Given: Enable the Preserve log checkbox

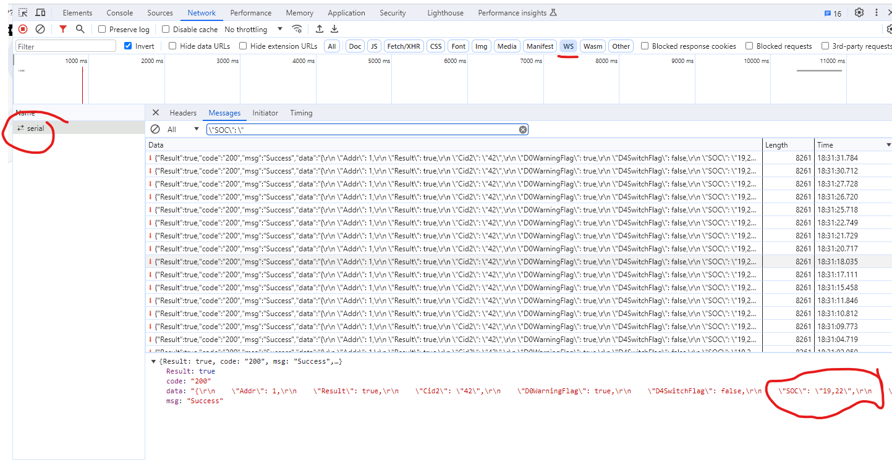Looking at the screenshot, I should click(103, 30).
